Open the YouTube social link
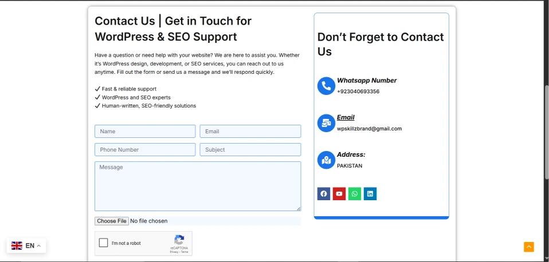 click(339, 194)
